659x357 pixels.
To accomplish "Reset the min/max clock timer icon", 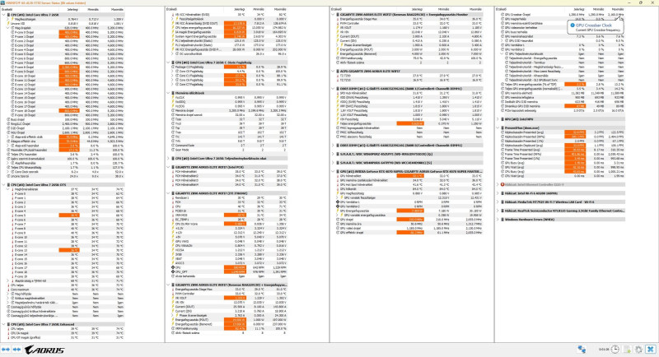I will click(x=615, y=350).
